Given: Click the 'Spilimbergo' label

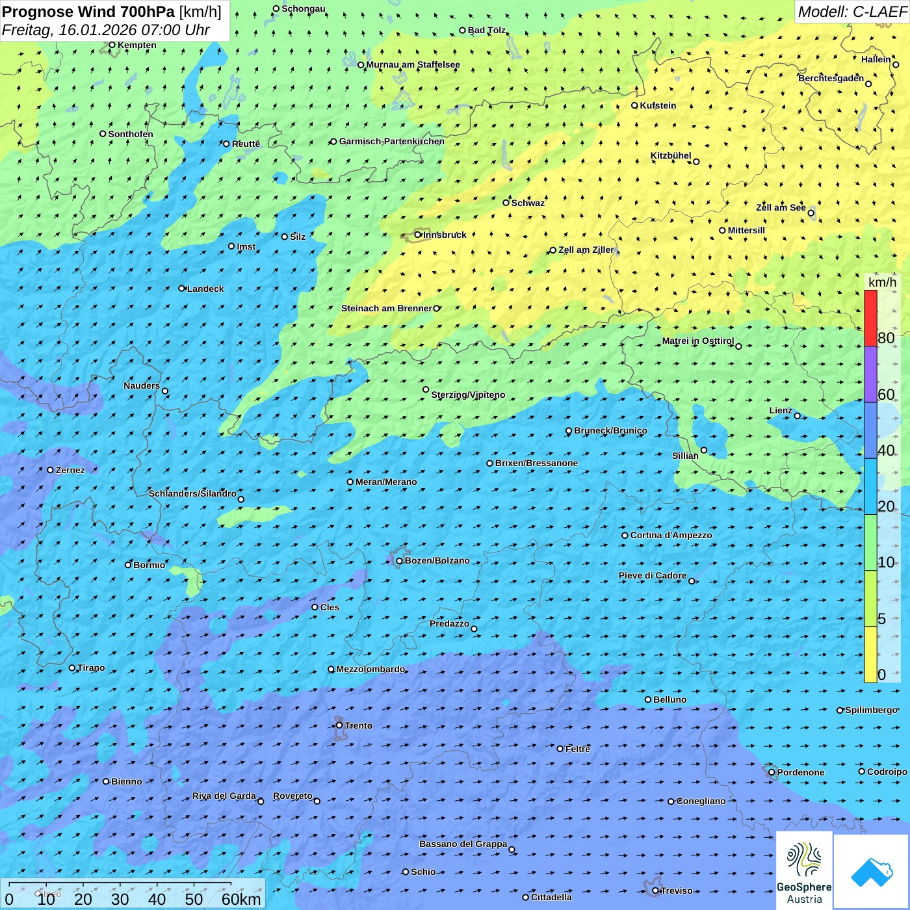Looking at the screenshot, I should click(x=871, y=710).
